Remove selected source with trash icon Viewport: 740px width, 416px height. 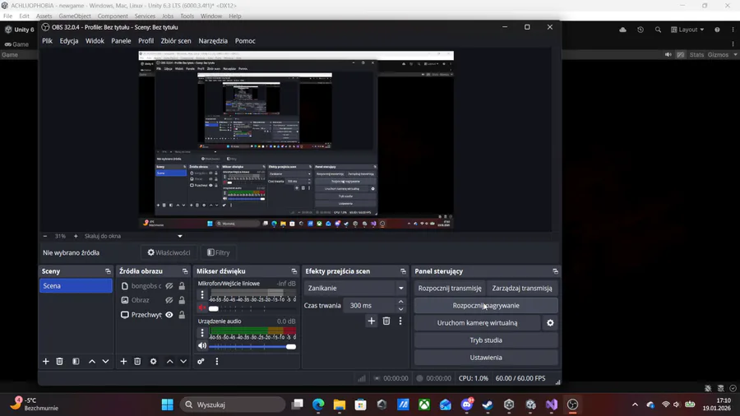[x=137, y=361]
